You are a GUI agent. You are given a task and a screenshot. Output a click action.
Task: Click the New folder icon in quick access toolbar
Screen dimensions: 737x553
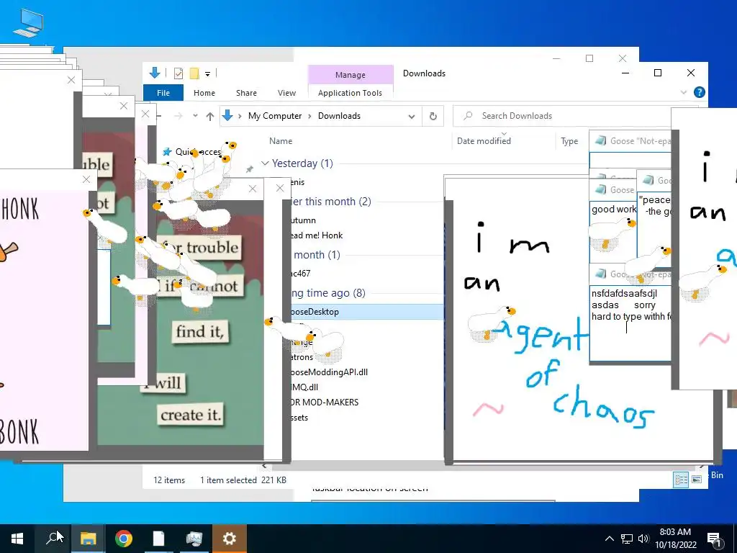[x=194, y=73]
